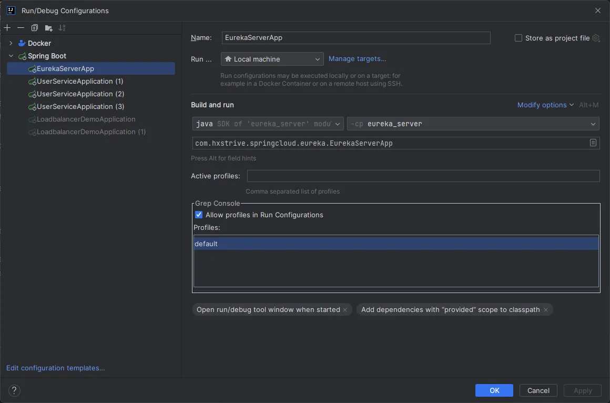Image resolution: width=610 pixels, height=403 pixels.
Task: Uncheck Allow profiles in Run Configurations
Action: [x=199, y=215]
